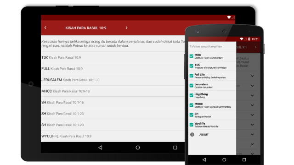Tap the tablet's Android back triangle button
This screenshot has width=294, height=165.
(x=100, y=148)
